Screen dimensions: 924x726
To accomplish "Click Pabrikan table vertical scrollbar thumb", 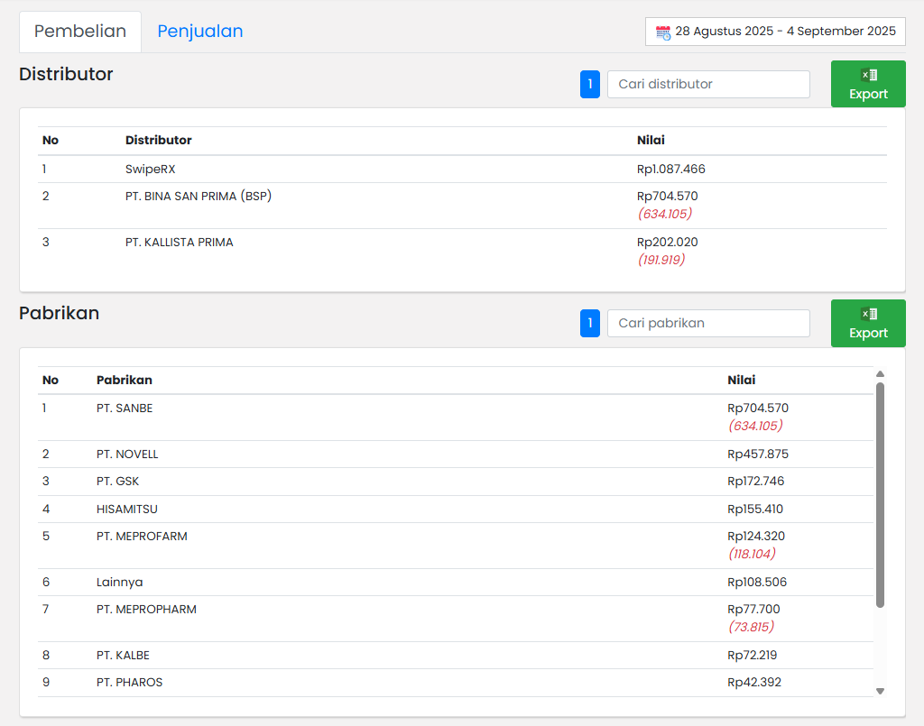I will click(880, 494).
